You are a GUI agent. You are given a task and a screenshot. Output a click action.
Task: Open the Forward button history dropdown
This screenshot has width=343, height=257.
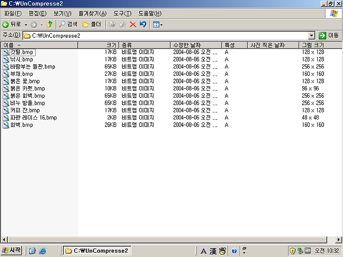(41, 25)
